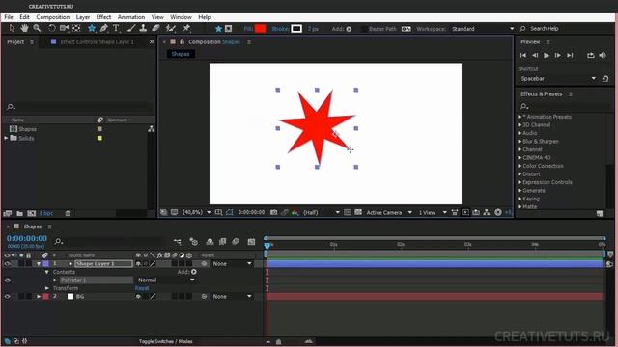Image resolution: width=618 pixels, height=347 pixels.
Task: Open the Layer menu
Action: point(83,17)
